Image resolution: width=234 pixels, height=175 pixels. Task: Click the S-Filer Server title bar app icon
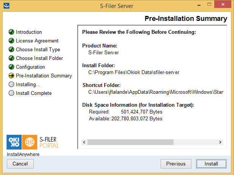pyautogui.click(x=6, y=6)
